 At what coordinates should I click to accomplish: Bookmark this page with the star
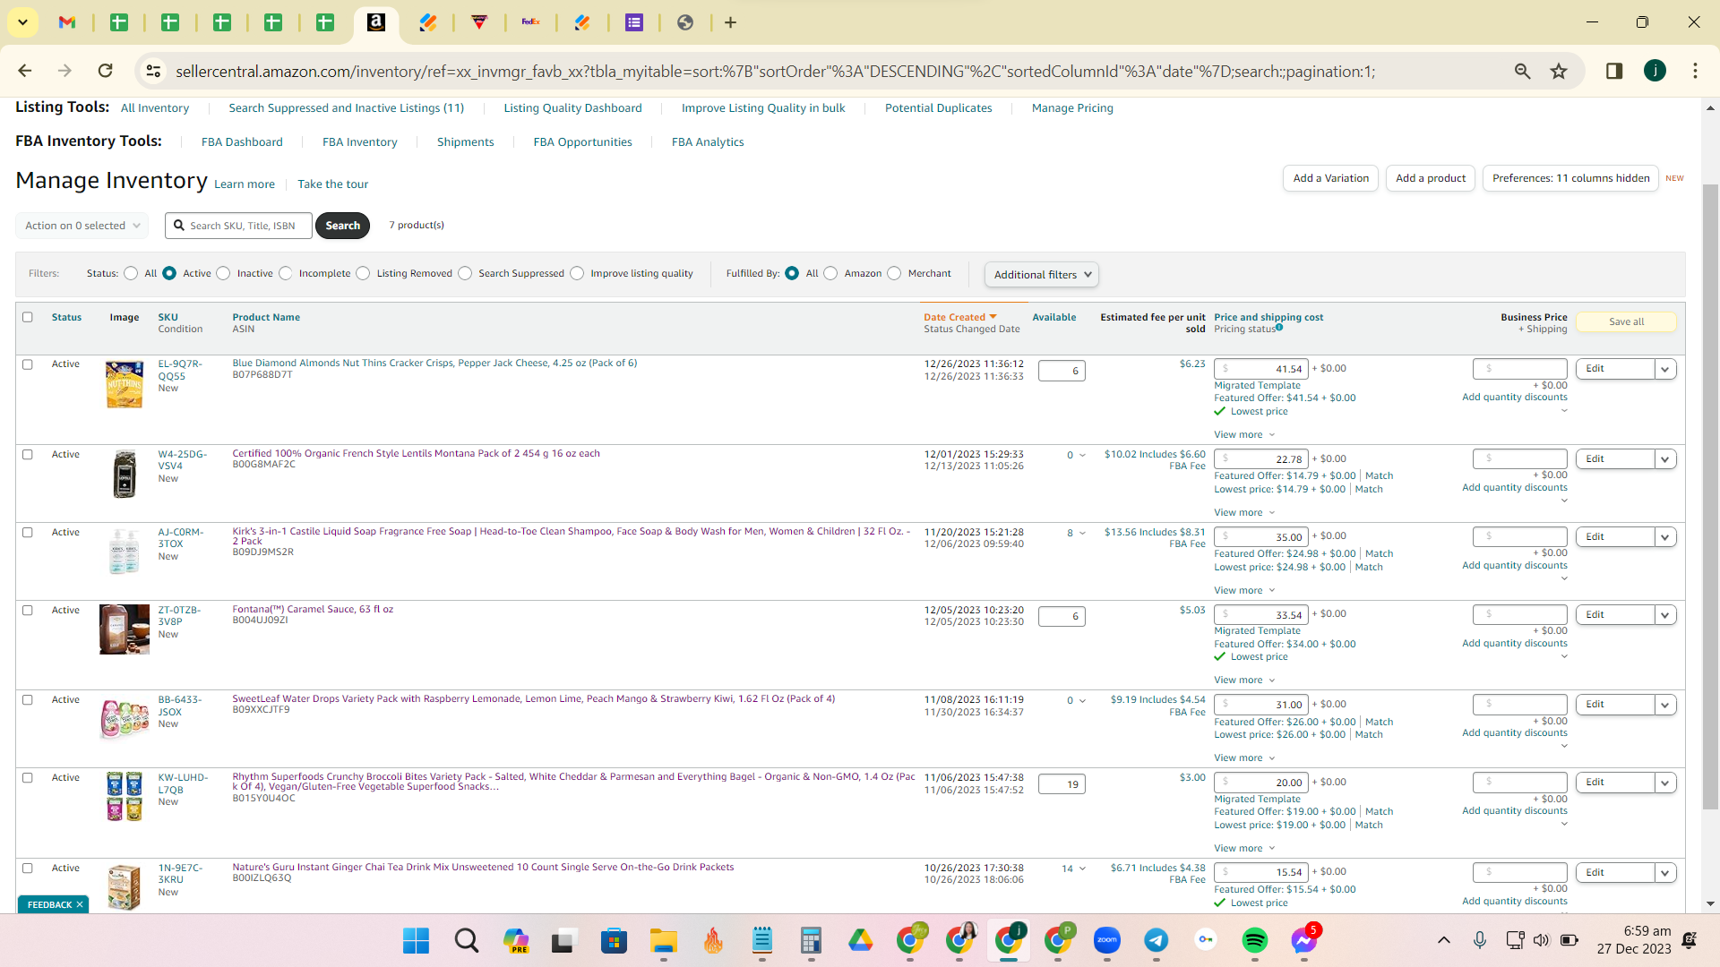point(1559,71)
